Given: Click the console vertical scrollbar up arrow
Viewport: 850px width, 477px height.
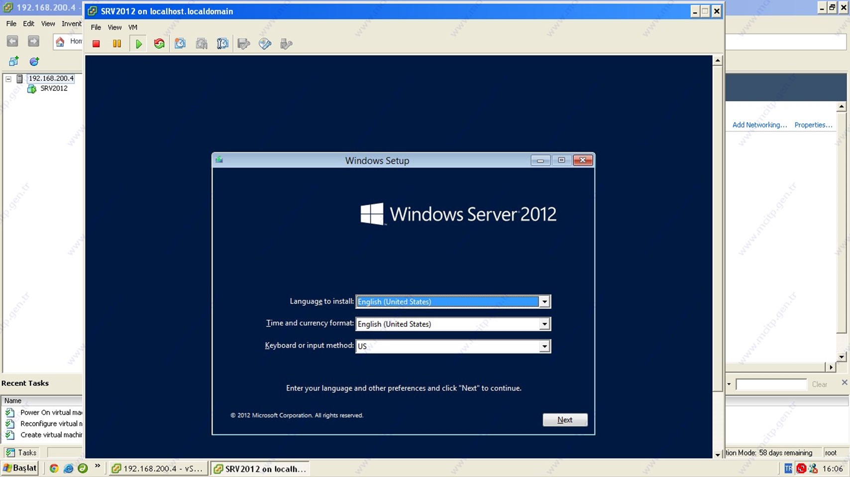Looking at the screenshot, I should pos(718,61).
